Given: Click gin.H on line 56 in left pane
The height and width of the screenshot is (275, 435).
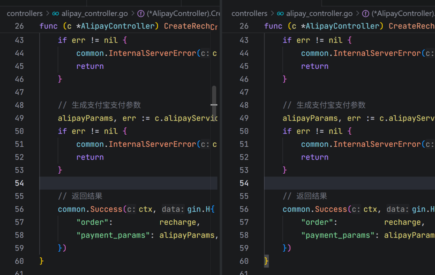Looking at the screenshot, I should click(199, 209).
